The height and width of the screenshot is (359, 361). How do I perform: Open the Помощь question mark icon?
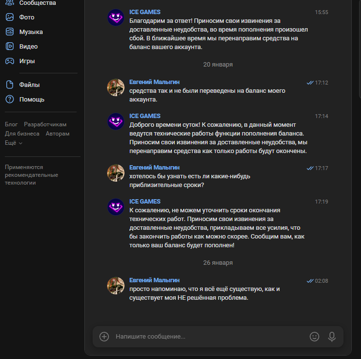(10, 100)
